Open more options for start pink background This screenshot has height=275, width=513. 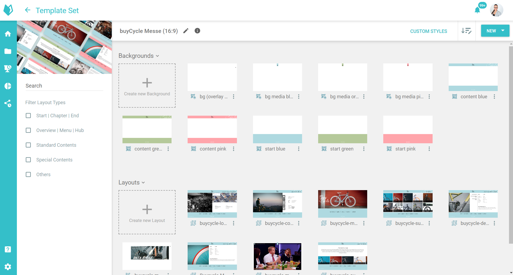click(429, 149)
